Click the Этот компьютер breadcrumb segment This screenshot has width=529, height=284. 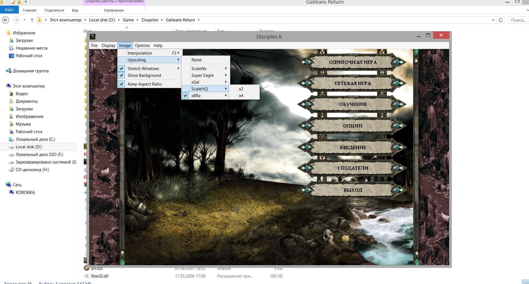pos(66,20)
